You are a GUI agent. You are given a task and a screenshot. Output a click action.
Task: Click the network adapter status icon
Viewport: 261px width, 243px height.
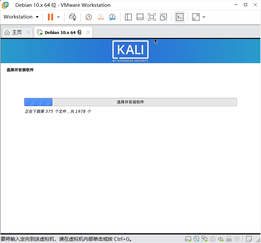click(205, 239)
